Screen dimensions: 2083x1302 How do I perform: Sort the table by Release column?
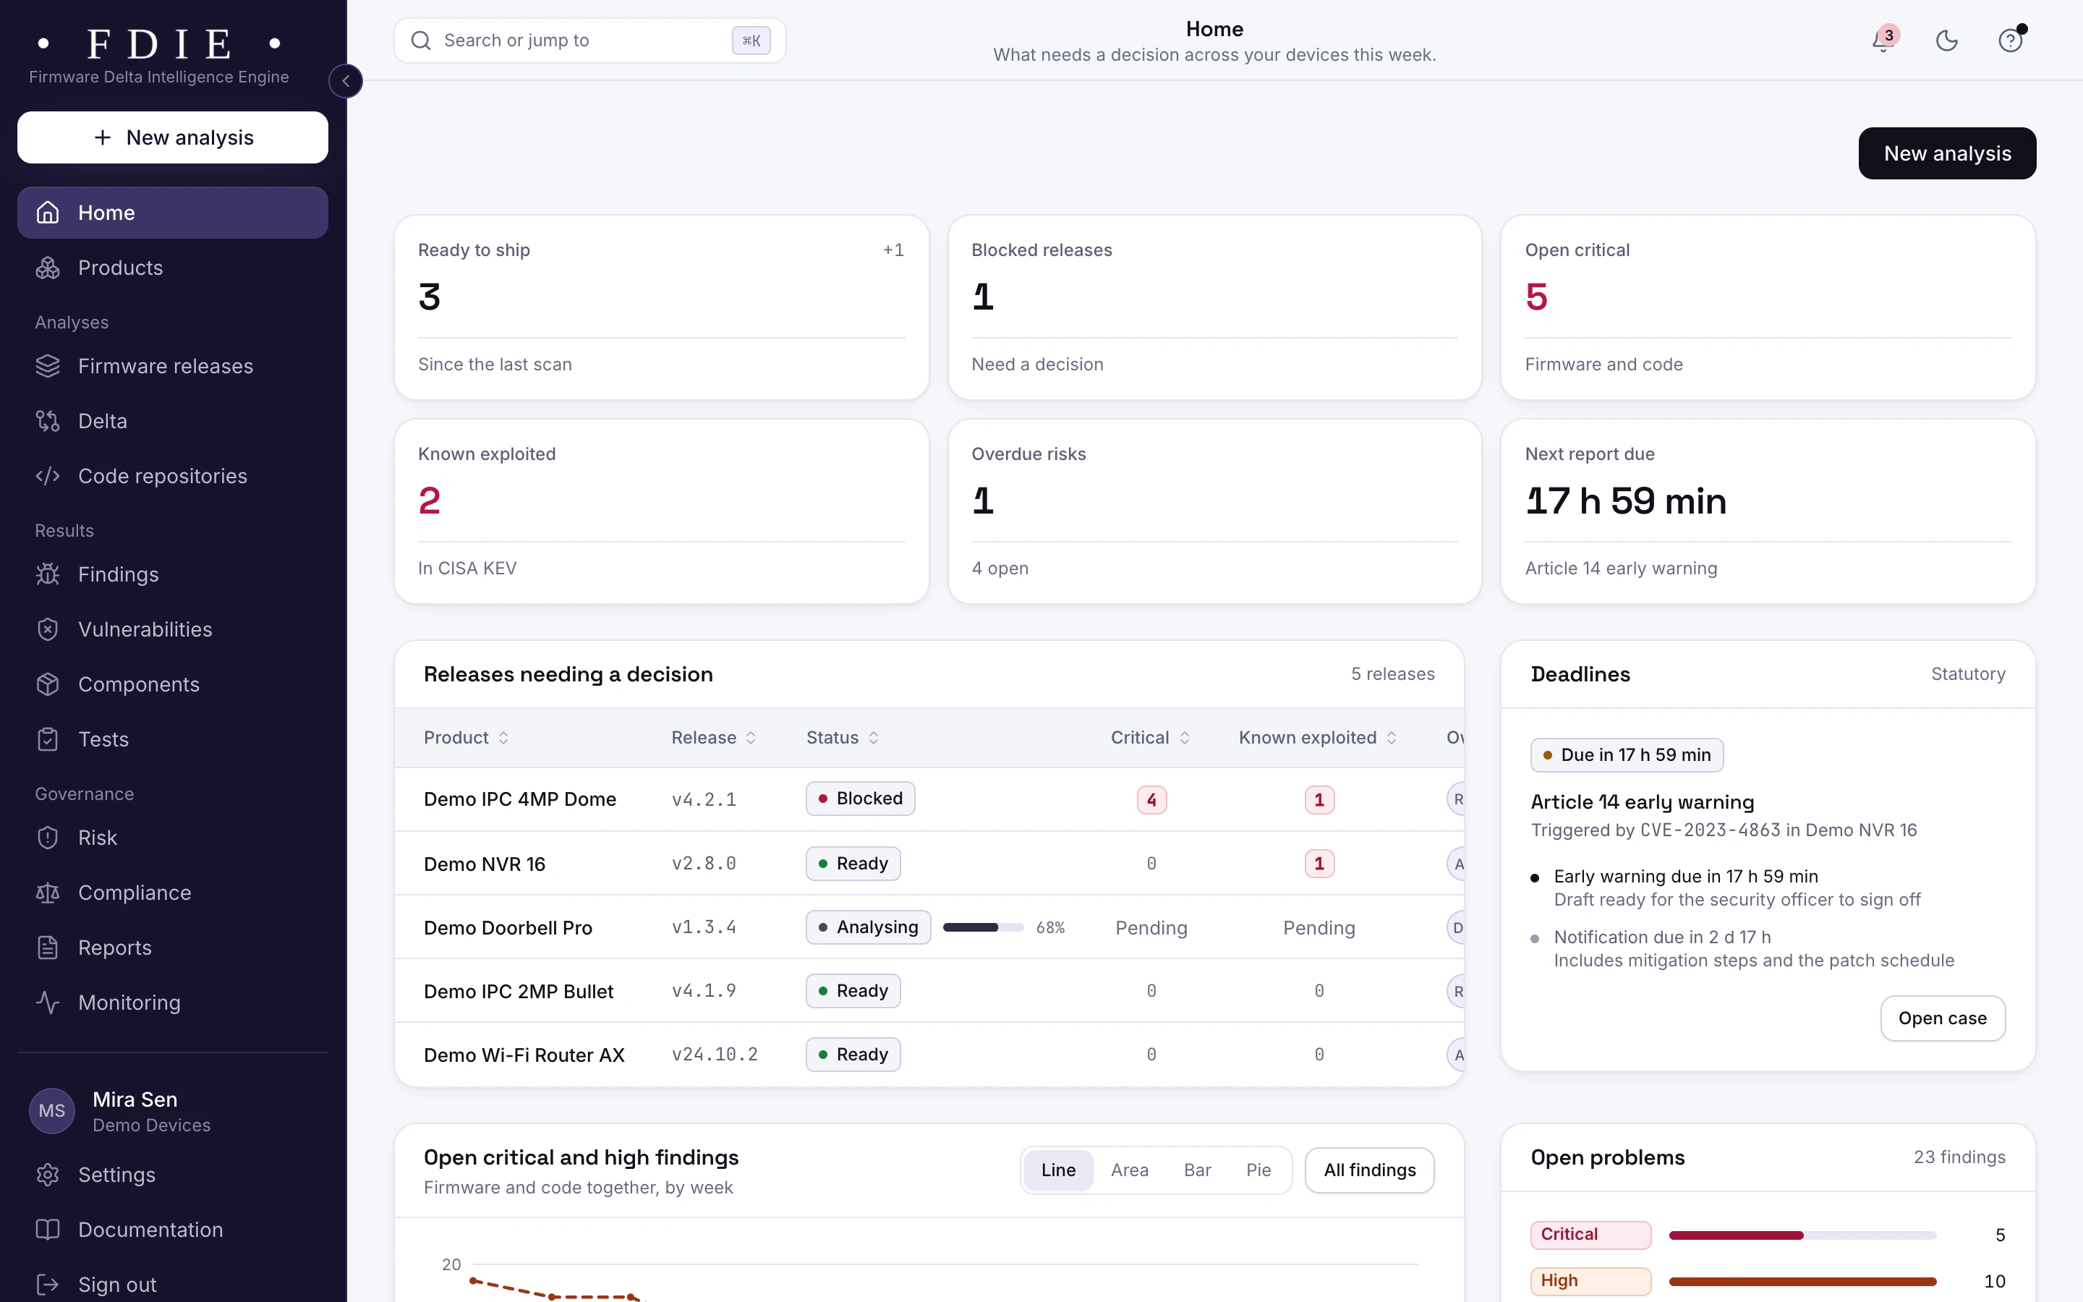tap(714, 738)
